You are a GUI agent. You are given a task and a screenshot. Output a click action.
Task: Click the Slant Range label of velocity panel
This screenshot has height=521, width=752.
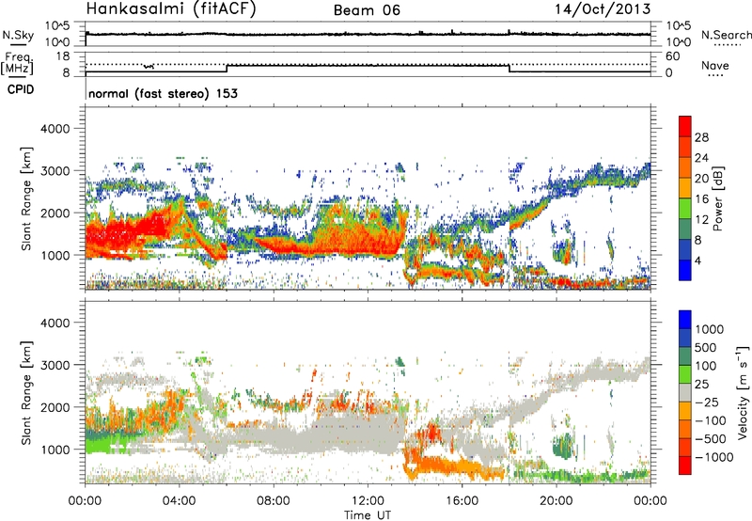point(26,393)
